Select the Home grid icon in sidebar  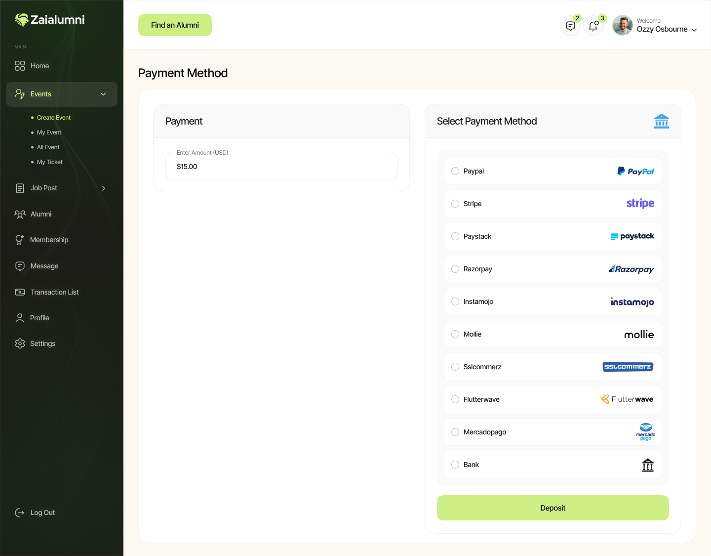coord(20,65)
